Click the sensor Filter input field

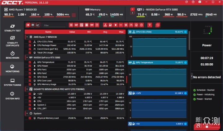coord(55,25)
